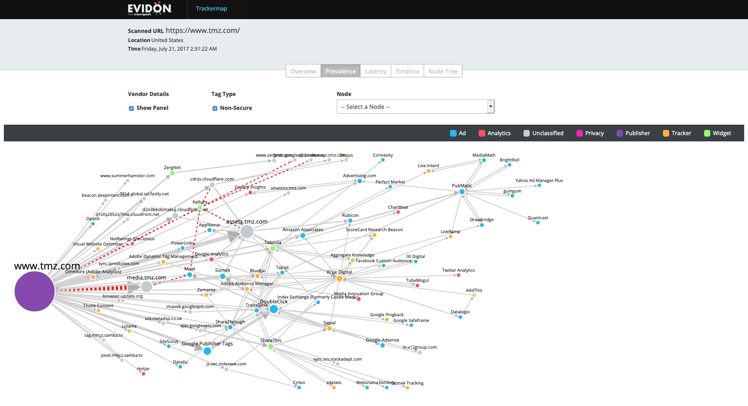Click the green ZergNet node
Image resolution: width=748 pixels, height=406 pixels.
tap(172, 173)
